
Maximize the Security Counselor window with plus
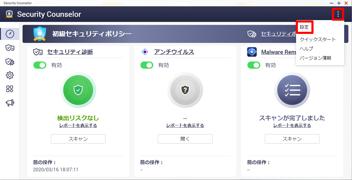[x=339, y=3]
